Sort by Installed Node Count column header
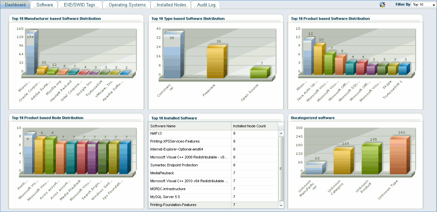Screen dimensions: 437x212 point(254,126)
